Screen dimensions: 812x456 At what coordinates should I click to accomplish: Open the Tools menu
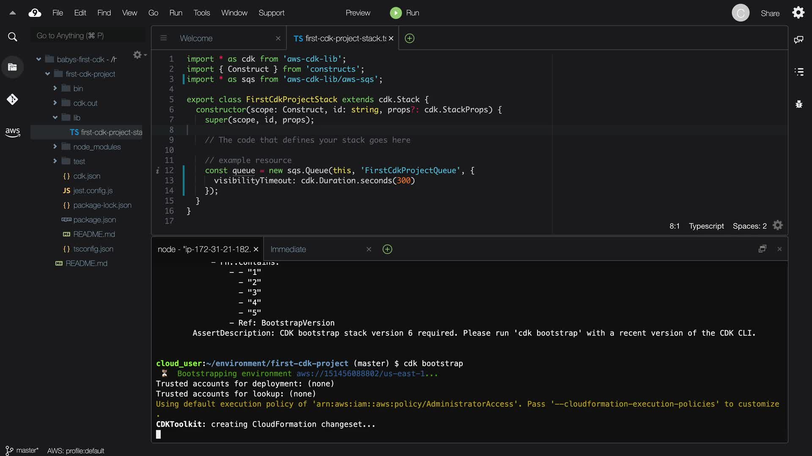coord(201,13)
